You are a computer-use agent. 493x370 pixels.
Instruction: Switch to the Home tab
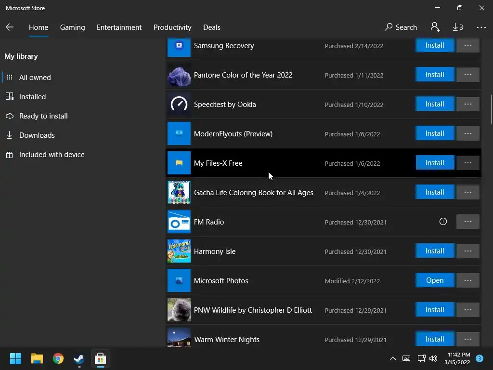39,27
